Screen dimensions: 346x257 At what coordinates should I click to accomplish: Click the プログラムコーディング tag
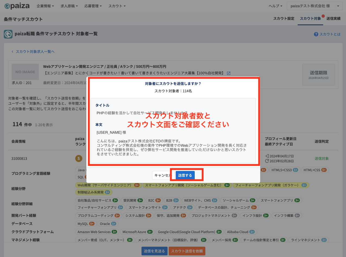tap(99, 215)
